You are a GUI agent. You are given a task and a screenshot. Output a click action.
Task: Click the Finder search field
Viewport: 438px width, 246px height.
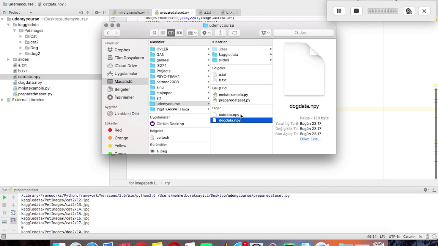(304, 33)
